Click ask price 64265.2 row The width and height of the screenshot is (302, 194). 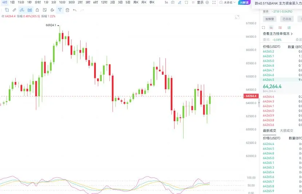[x=281, y=51]
